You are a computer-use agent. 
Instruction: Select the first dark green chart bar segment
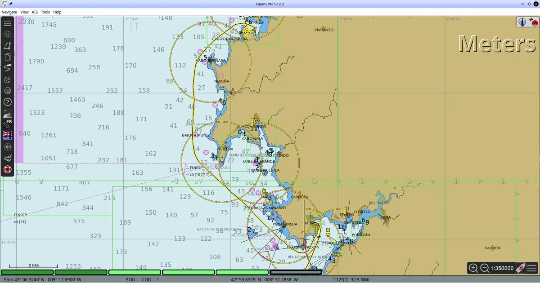[x=27, y=272]
